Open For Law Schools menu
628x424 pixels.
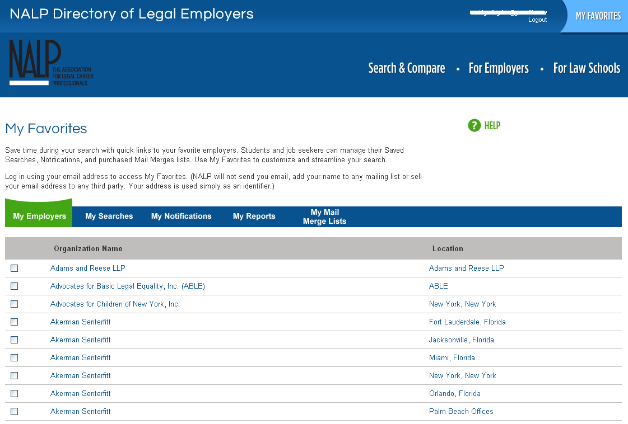(x=587, y=68)
